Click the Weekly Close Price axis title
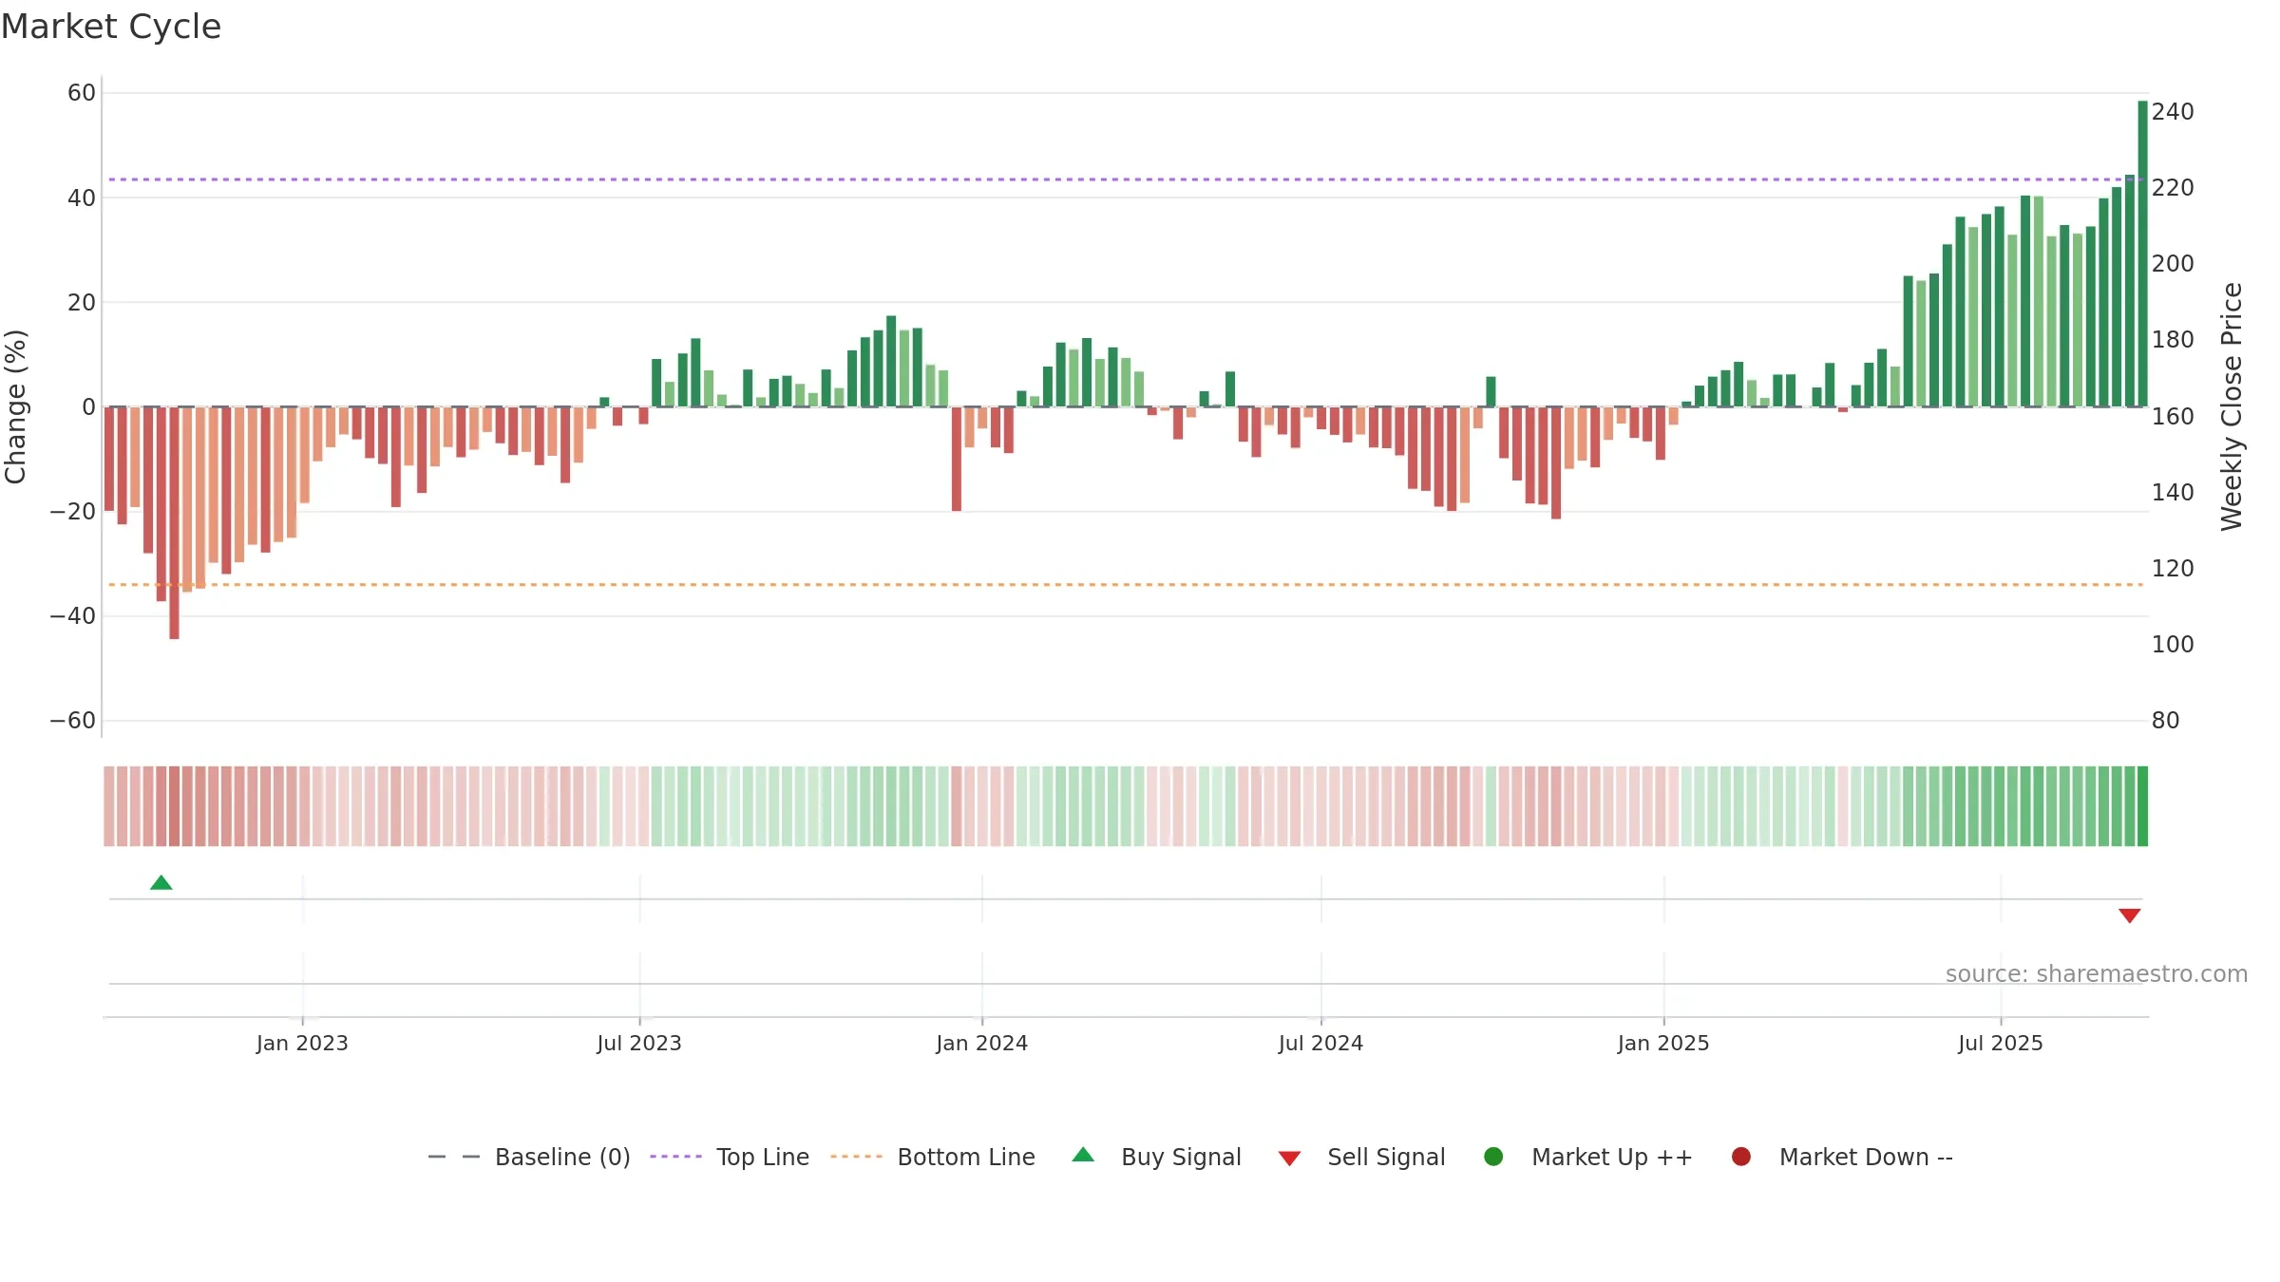2280x1282 pixels. pos(2232,406)
